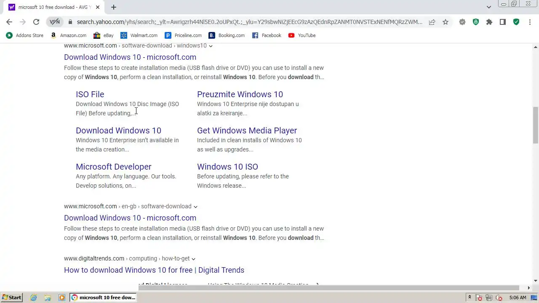This screenshot has height=303, width=539.
Task: Expand options for microsoft.com windows10 result
Action: [x=211, y=46]
